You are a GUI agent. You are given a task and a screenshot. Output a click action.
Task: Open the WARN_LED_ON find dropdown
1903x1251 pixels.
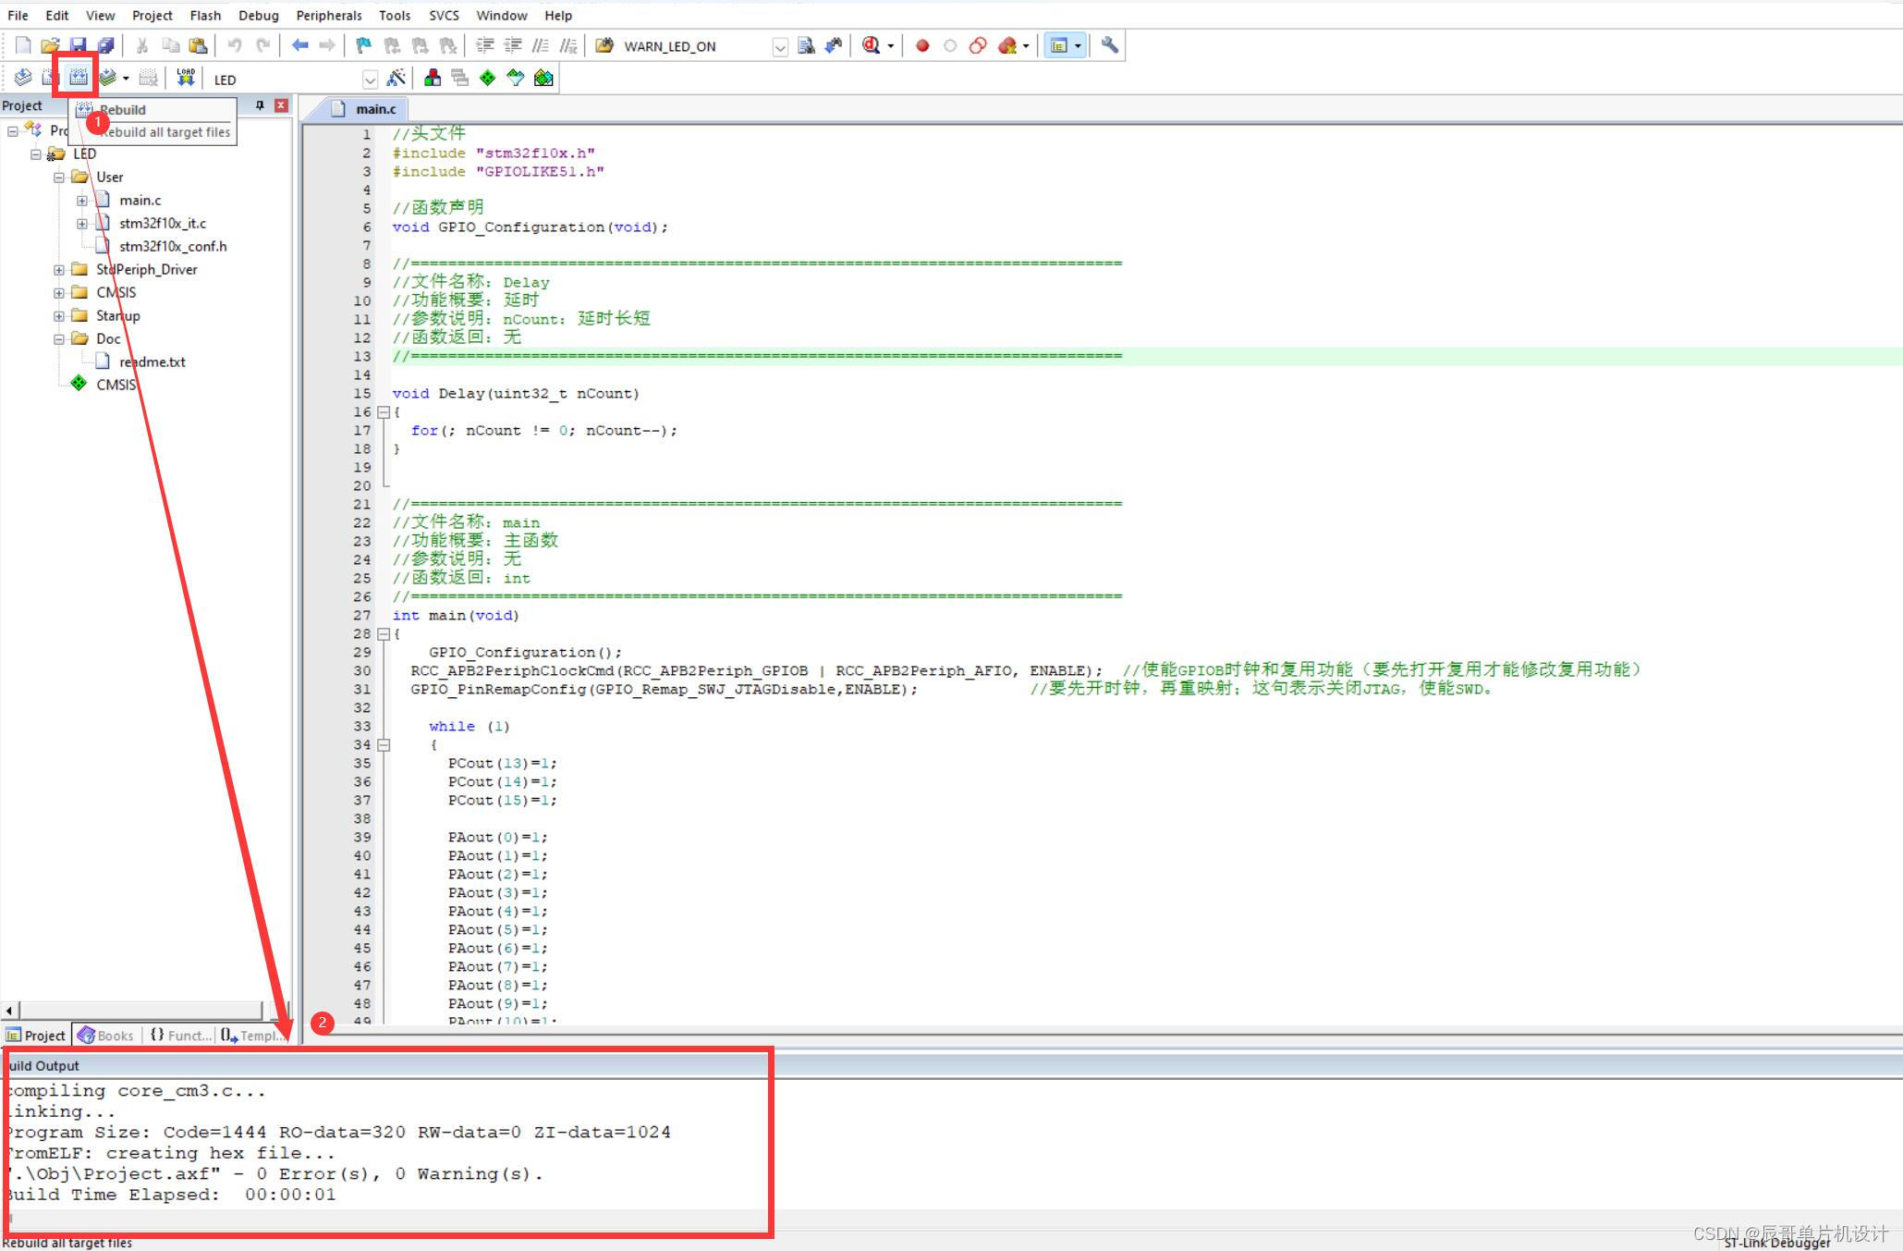tap(779, 46)
